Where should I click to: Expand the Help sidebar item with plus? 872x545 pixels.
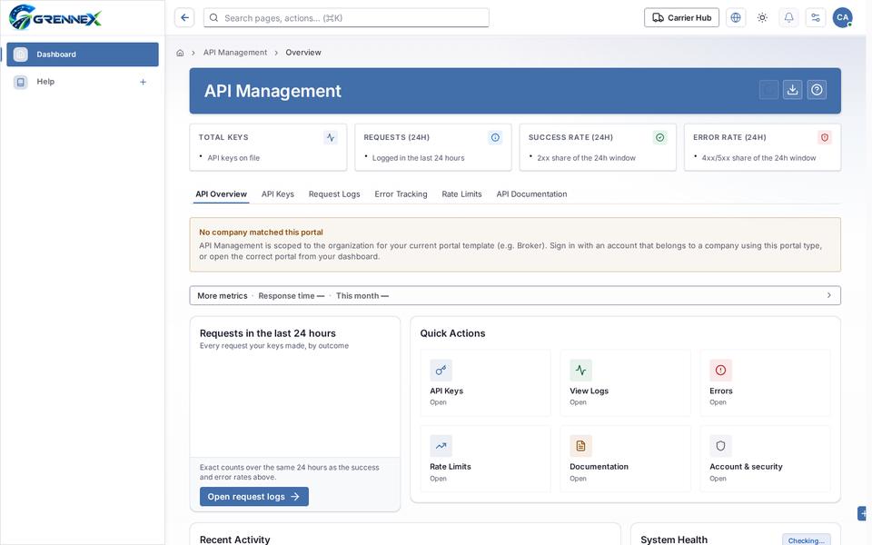tap(143, 82)
